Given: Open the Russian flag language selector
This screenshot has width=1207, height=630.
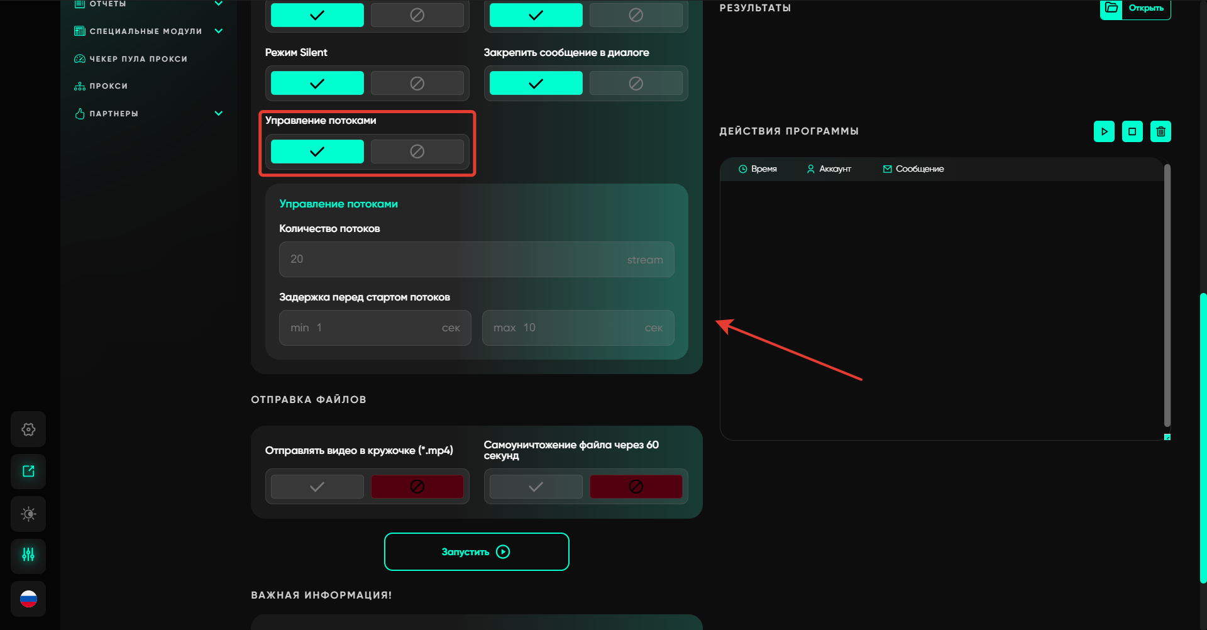Looking at the screenshot, I should pos(28,599).
